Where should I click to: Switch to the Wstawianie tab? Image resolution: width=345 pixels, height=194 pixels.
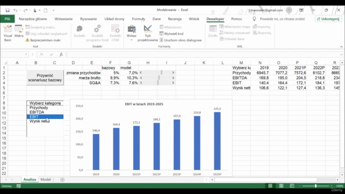pos(64,19)
